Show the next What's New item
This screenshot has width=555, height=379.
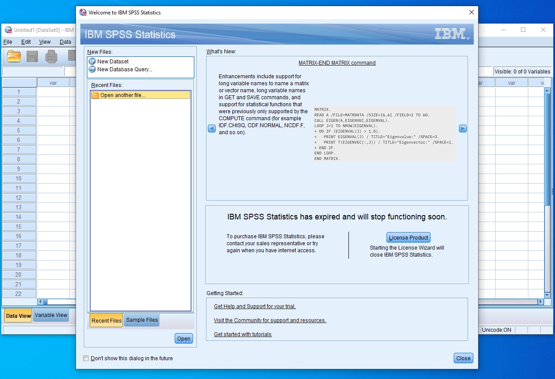coord(463,129)
